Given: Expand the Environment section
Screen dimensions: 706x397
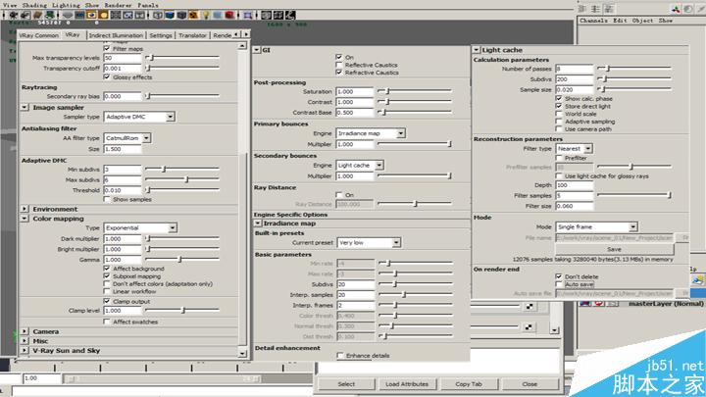Looking at the screenshot, I should [x=25, y=209].
